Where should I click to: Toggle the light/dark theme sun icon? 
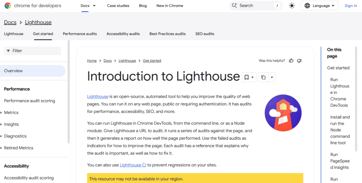click(292, 6)
